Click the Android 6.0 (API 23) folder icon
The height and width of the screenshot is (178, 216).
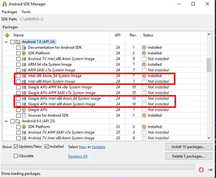[18, 121]
